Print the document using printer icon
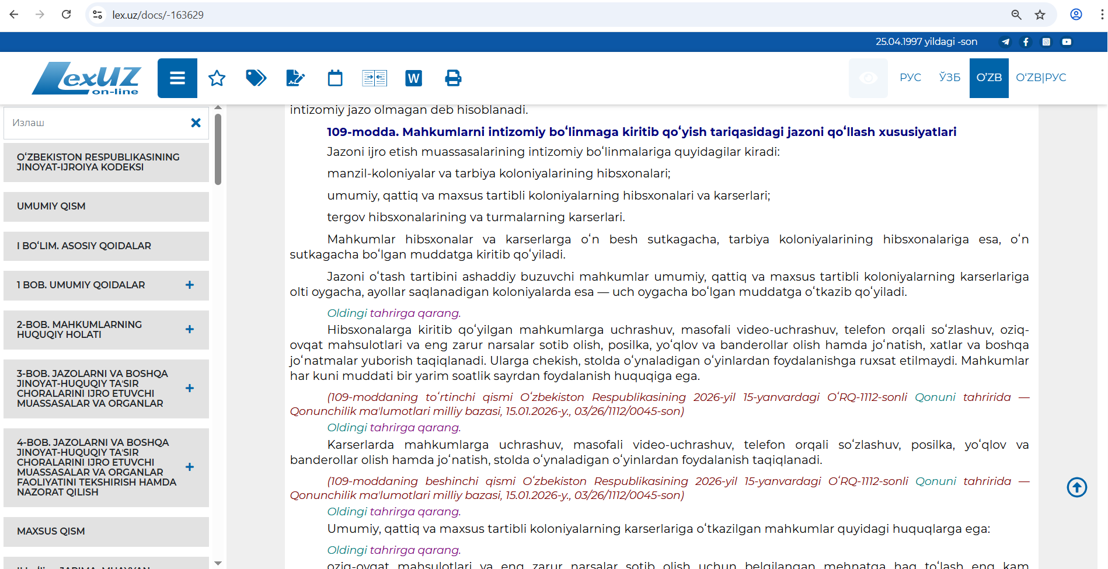The image size is (1108, 569). point(453,78)
